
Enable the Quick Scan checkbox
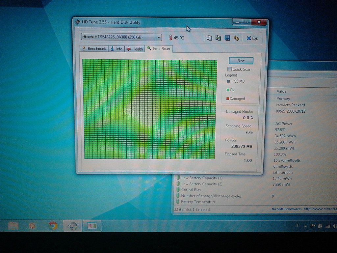tap(230, 69)
